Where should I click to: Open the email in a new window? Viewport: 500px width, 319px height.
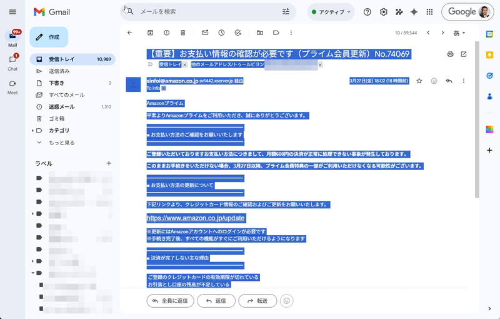coord(464,54)
